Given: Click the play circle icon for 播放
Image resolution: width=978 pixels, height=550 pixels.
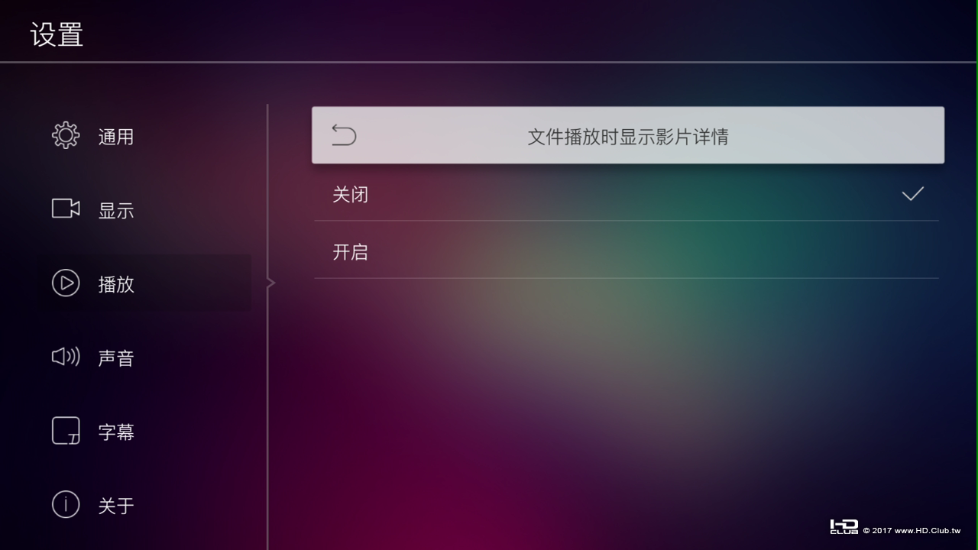Looking at the screenshot, I should 66,283.
